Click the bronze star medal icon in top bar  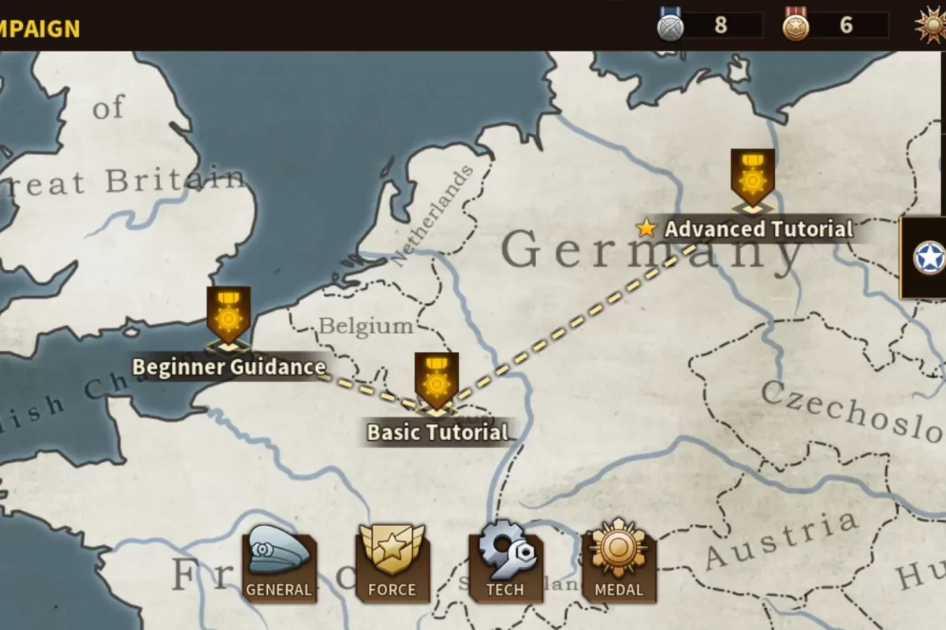795,26
